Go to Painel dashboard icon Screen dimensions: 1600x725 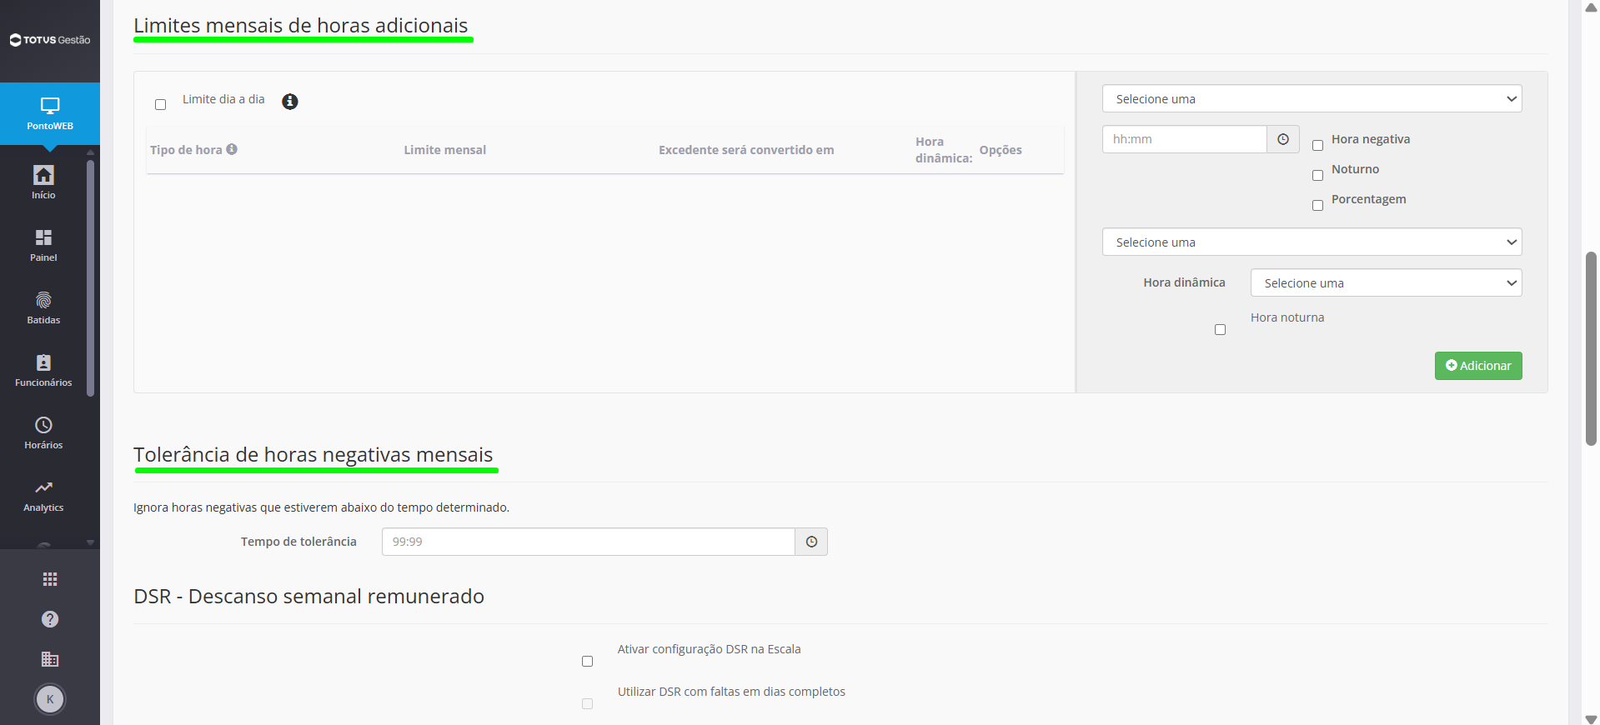43,237
